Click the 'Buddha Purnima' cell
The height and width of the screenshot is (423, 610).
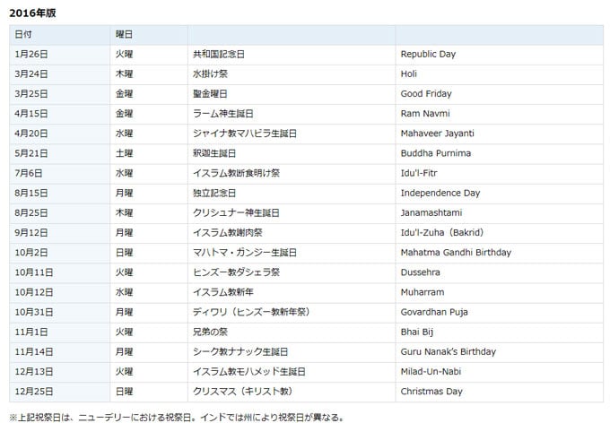[x=500, y=153]
